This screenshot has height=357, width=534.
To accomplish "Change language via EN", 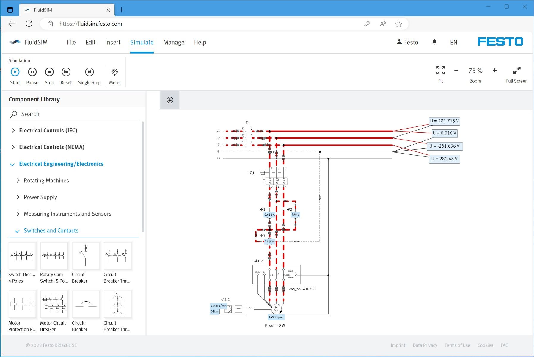I will (453, 42).
